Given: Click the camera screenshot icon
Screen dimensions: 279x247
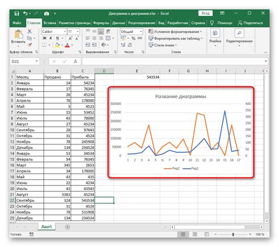Looking at the screenshot, I should (46, 13).
